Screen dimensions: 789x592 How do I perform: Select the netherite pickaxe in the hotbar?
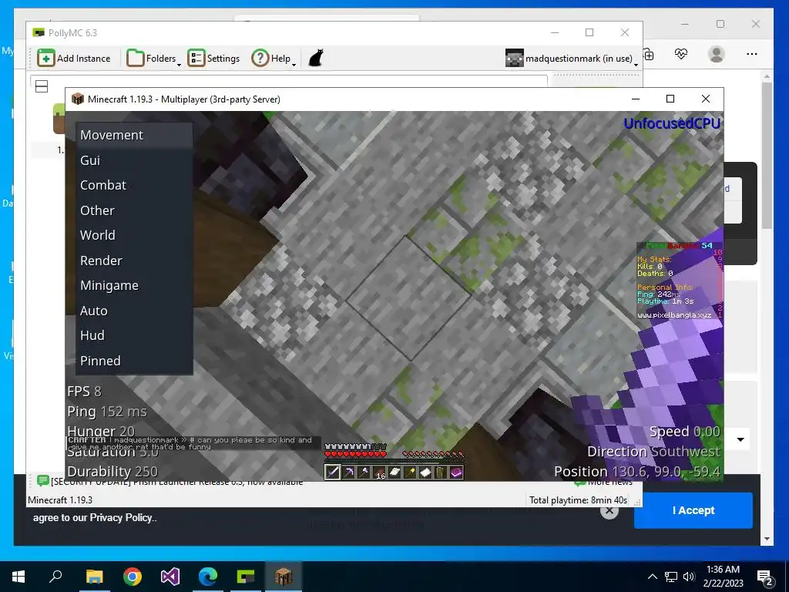tap(348, 473)
